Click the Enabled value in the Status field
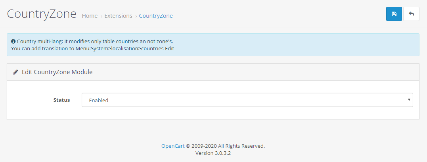 [99, 100]
